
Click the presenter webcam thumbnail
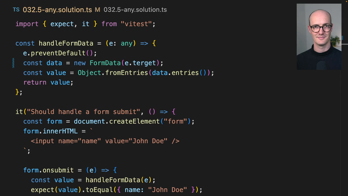319,37
